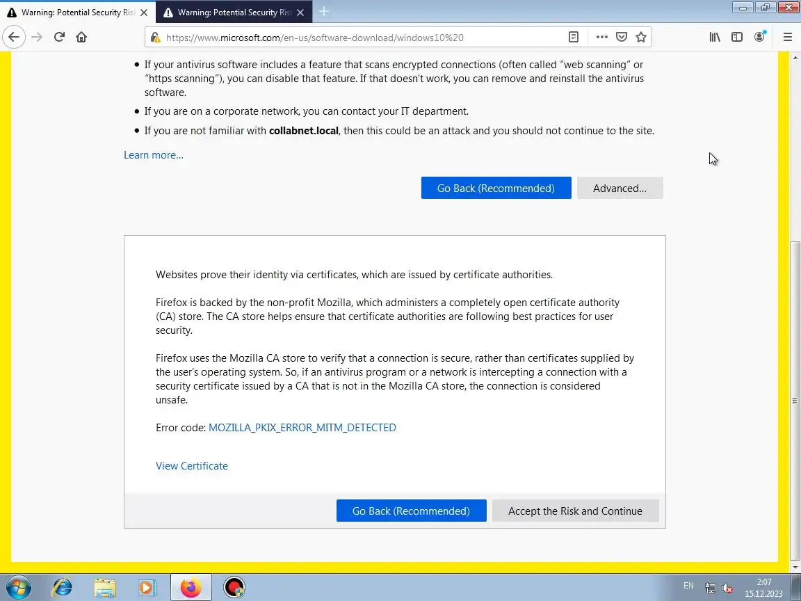The height and width of the screenshot is (601, 801).
Task: Bookmark this page with the star
Action: tap(641, 38)
